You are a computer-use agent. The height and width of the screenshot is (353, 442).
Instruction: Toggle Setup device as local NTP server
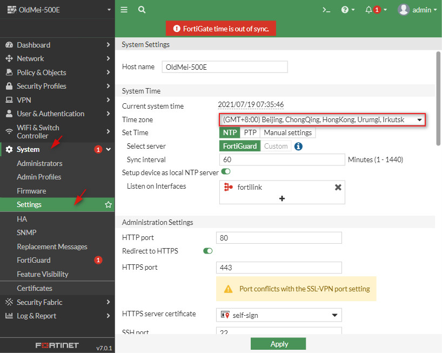click(226, 171)
